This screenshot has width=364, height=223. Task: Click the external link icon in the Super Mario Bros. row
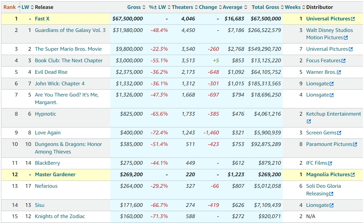click(x=351, y=49)
